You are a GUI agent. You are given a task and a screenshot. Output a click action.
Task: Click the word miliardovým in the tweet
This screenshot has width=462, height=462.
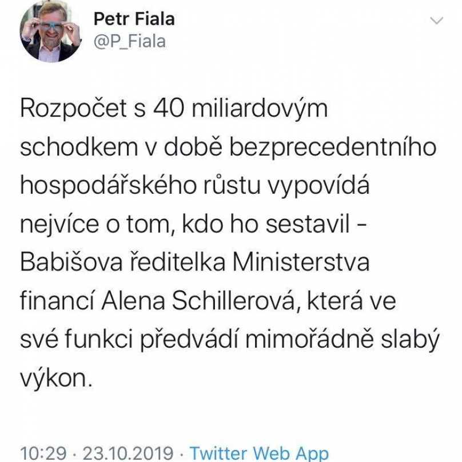[260, 109]
